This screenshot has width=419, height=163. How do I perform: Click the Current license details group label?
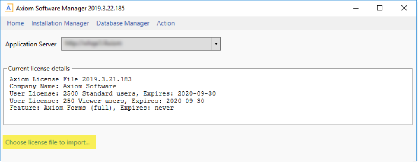(x=39, y=69)
